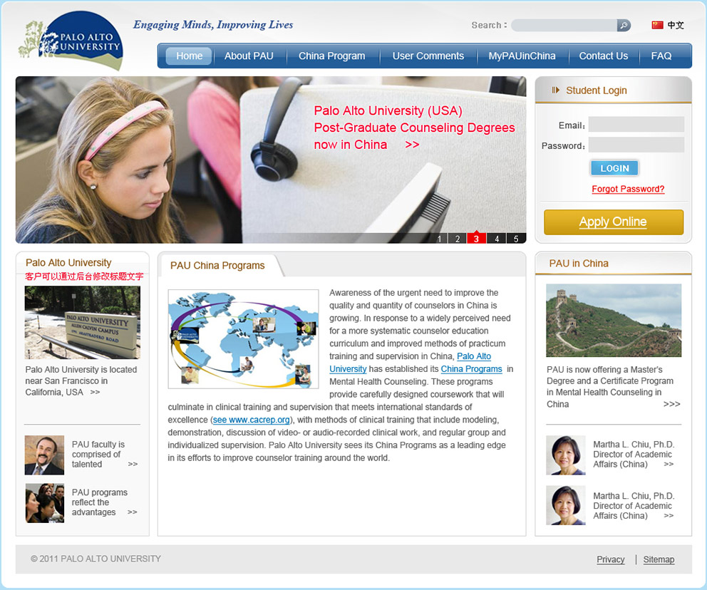Click the Palo Alto University logo
707x590 pixels.
point(71,41)
